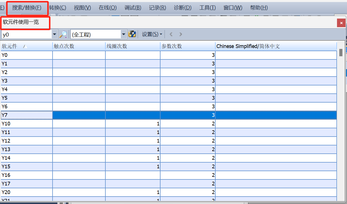Click the sort arrow in 软元件 column header
This screenshot has height=204, width=347.
point(25,46)
